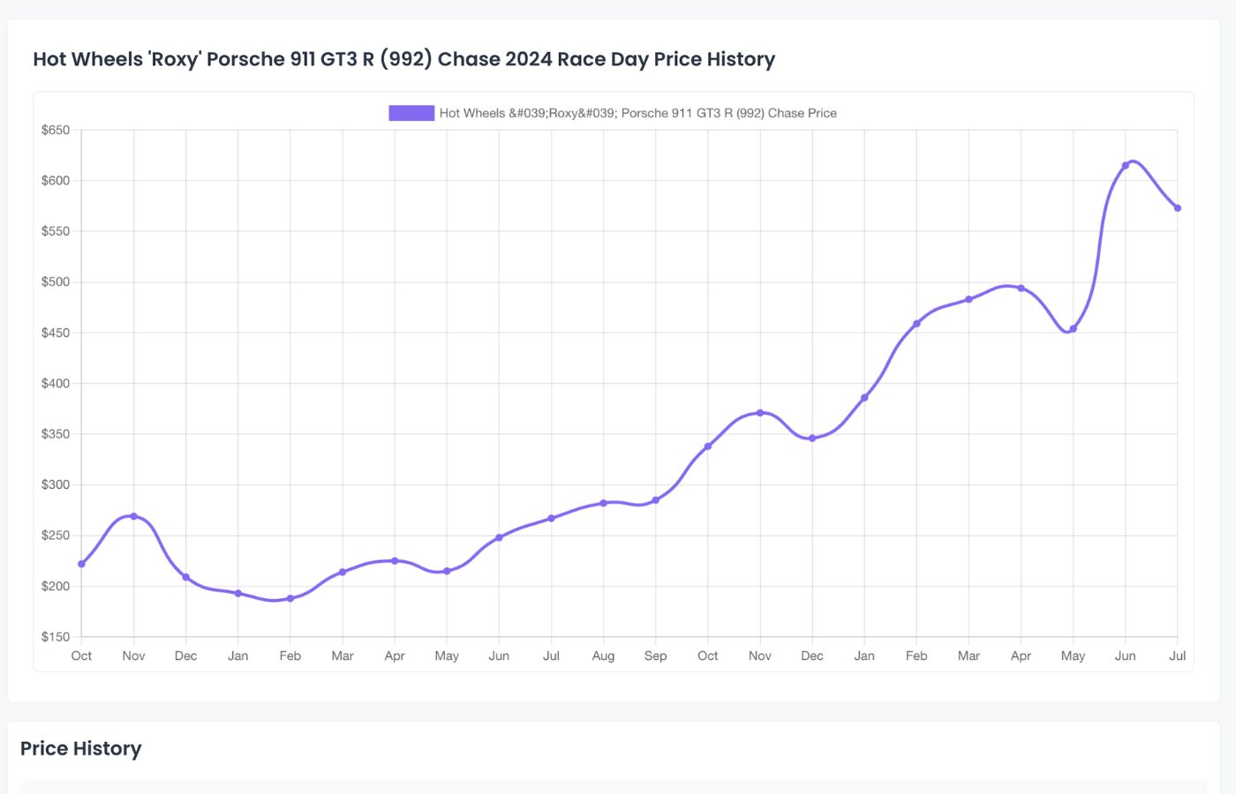
Task: Select the $150 y-axis value
Action: click(x=56, y=637)
